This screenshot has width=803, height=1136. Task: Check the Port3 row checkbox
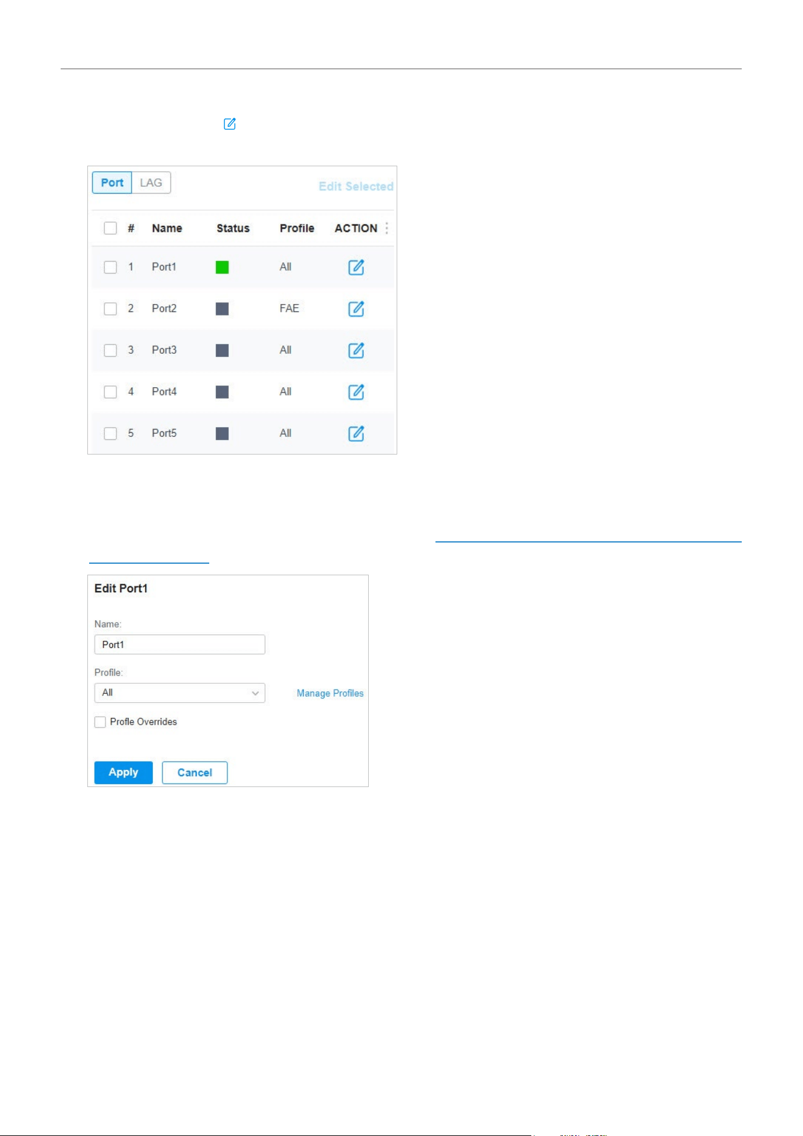(110, 350)
